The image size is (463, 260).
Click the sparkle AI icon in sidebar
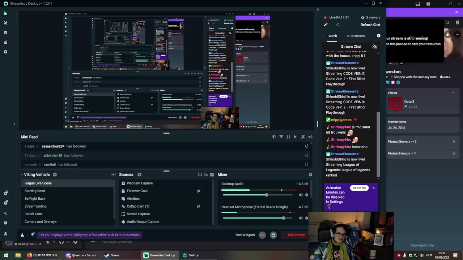5,213
